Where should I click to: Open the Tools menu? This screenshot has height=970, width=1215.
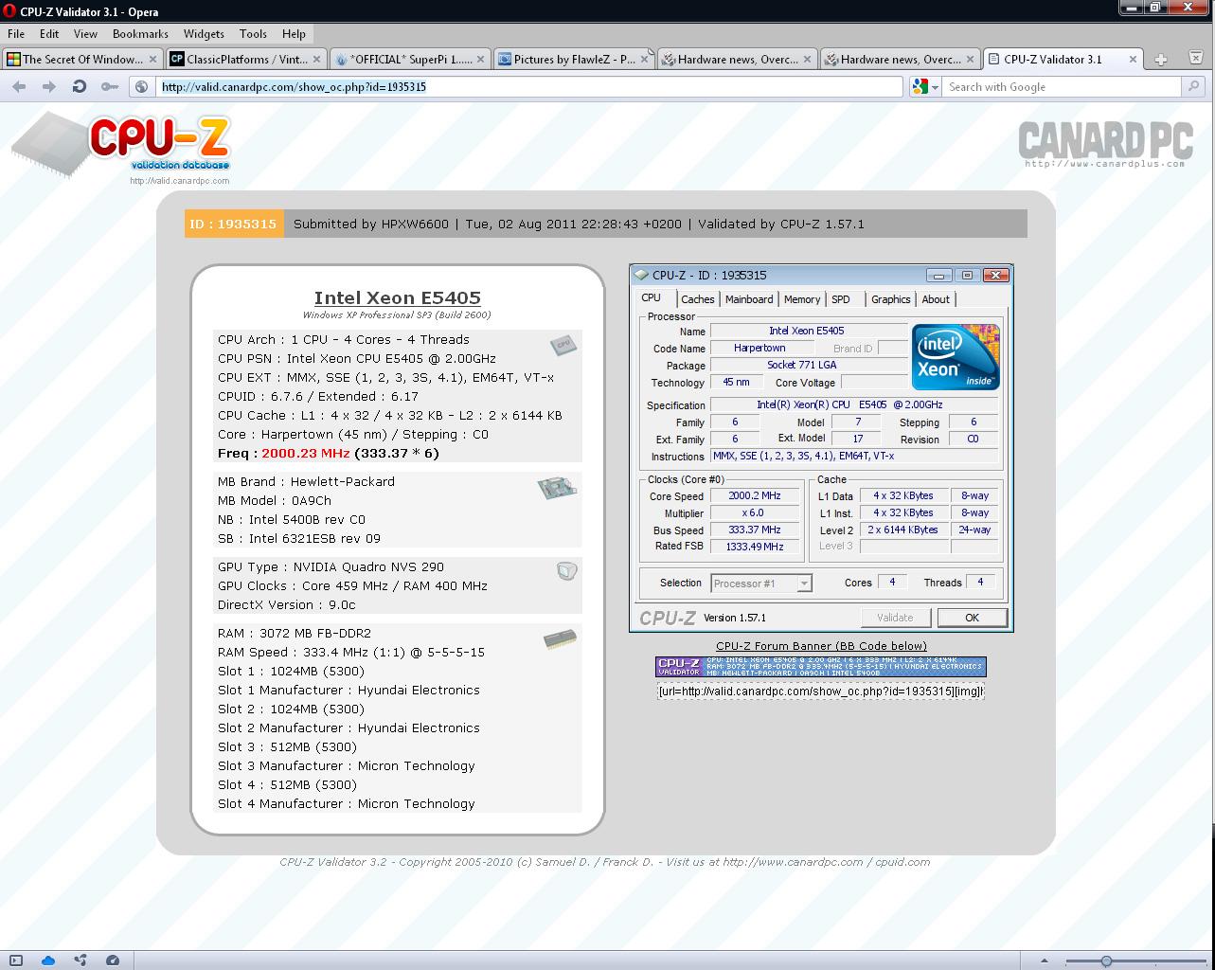(253, 33)
